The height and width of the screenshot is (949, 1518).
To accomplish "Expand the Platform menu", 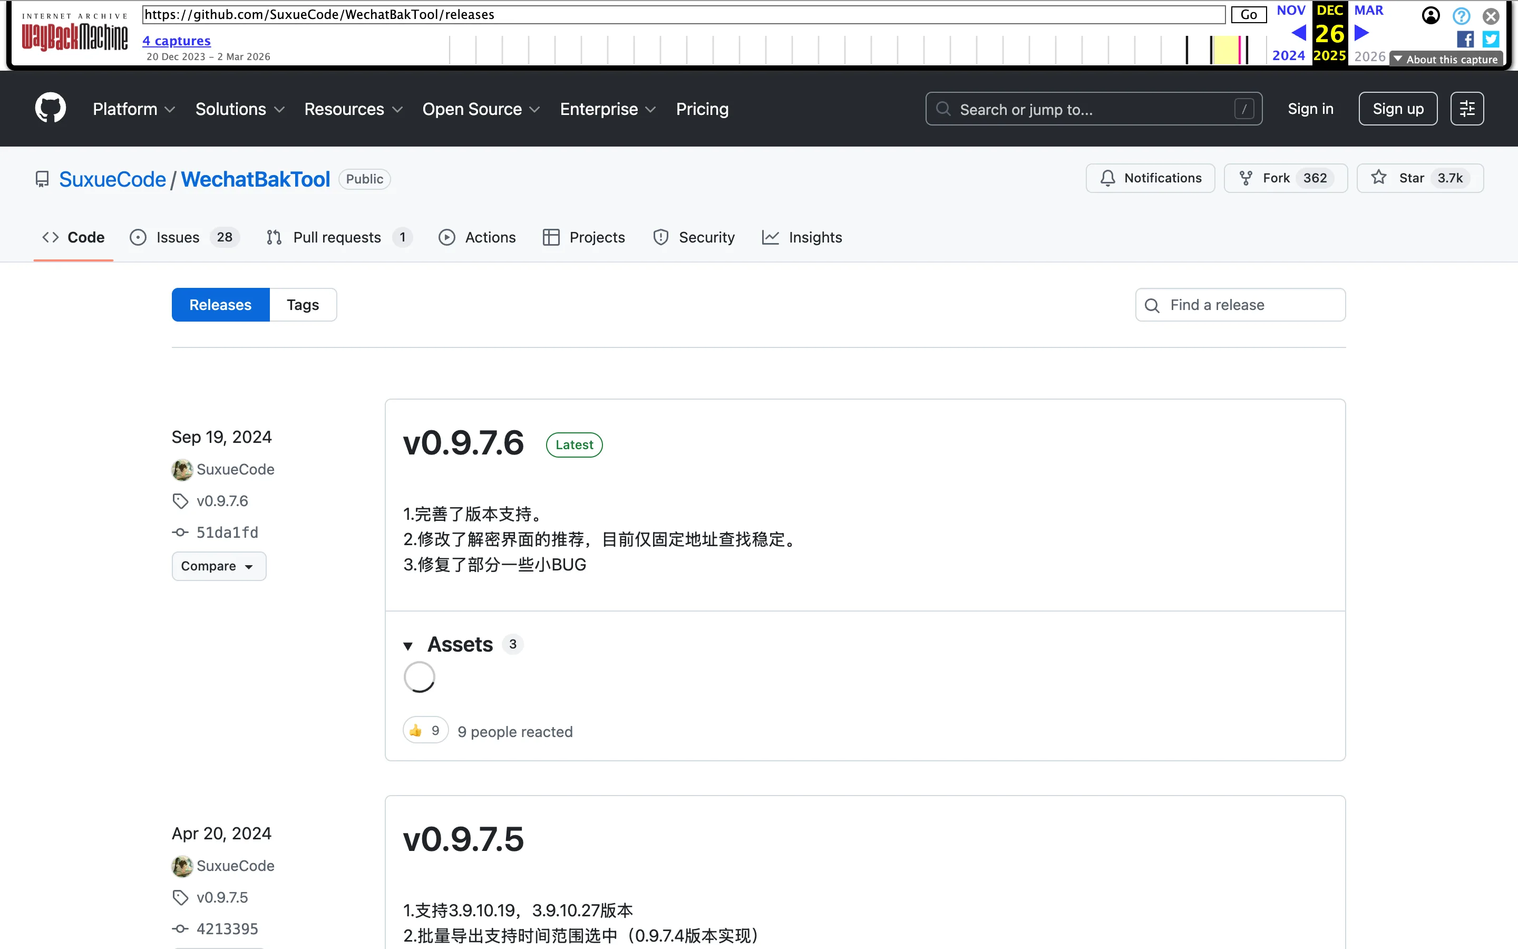I will (133, 109).
